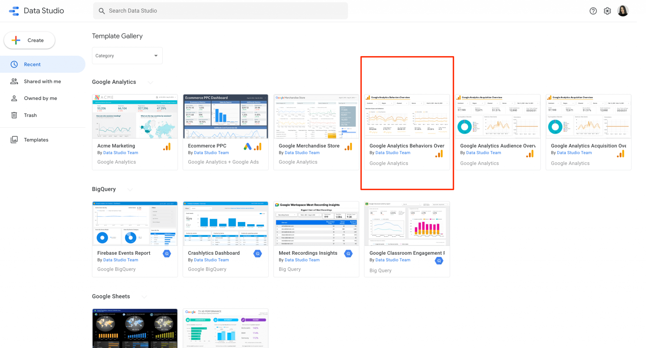This screenshot has width=646, height=348.
Task: Click the BigQuery hexagon icon on Crashlytics Dashboard
Action: coord(257,253)
